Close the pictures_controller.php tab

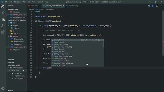[x=63, y=6]
